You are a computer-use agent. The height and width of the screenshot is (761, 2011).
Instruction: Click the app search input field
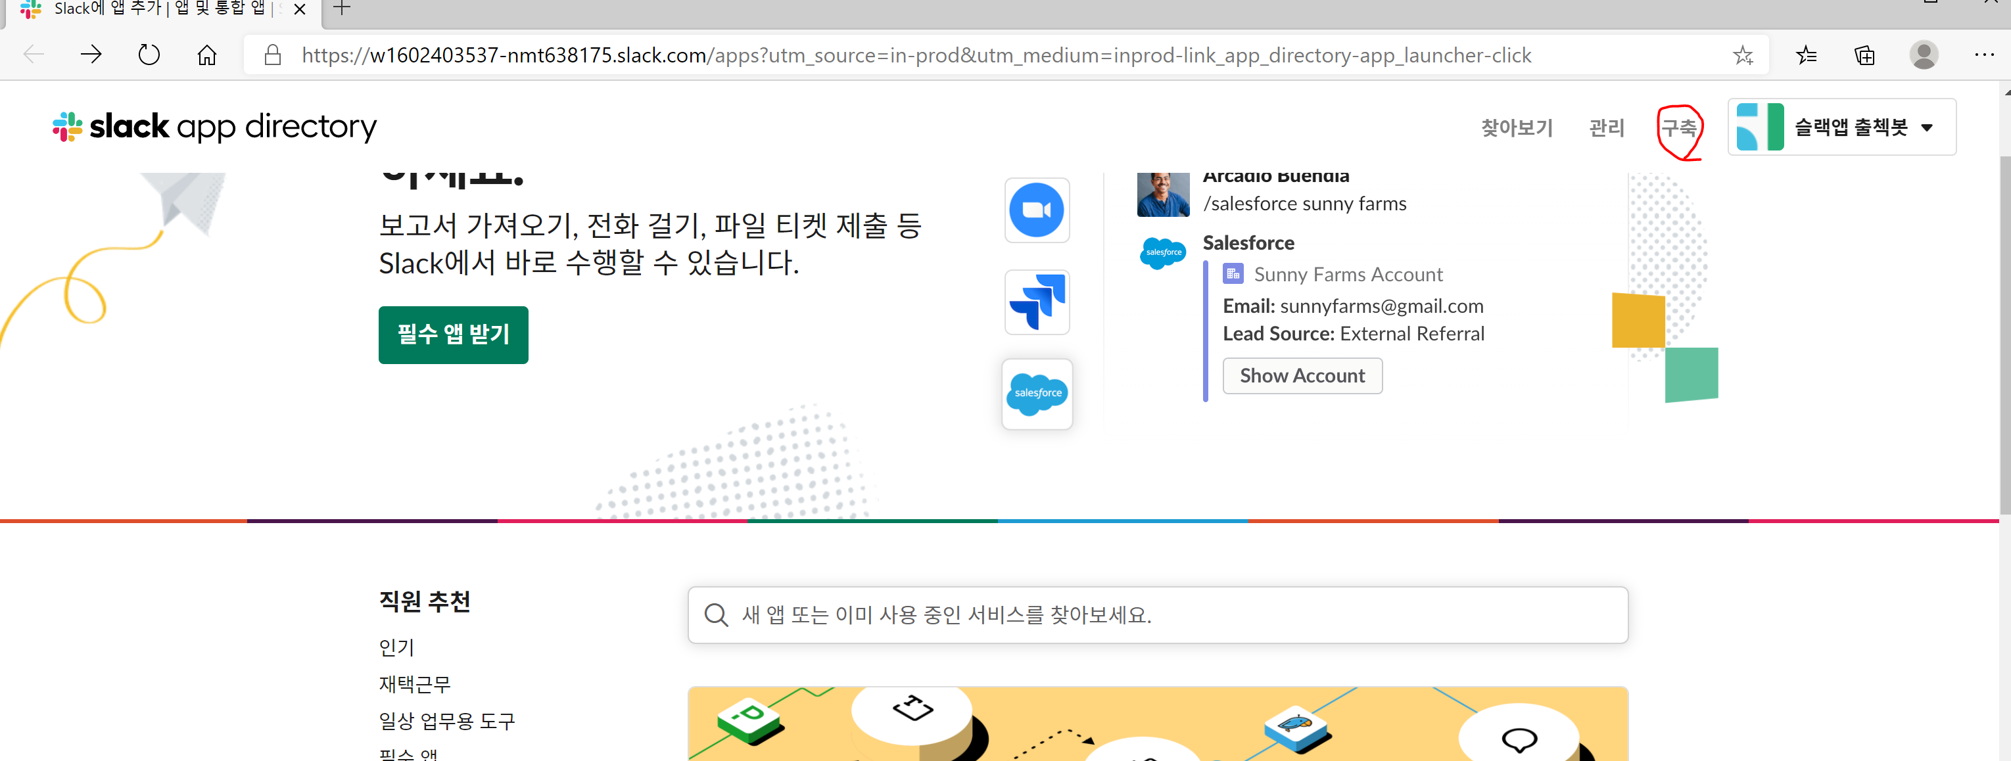1157,615
